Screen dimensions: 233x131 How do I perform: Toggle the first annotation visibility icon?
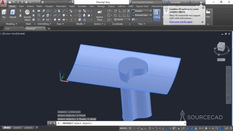click(x=188, y=128)
